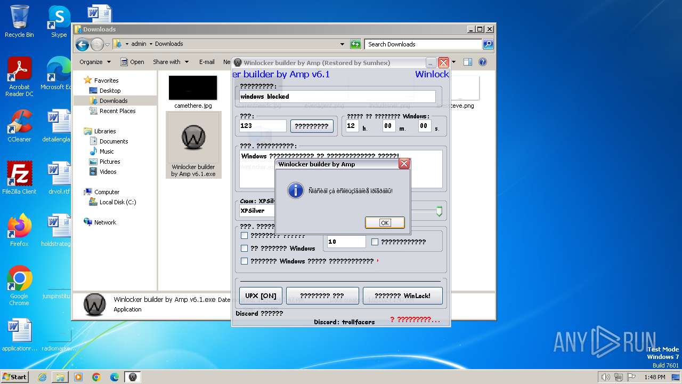Close the Winlocker builder message dialog
The image size is (682, 384).
pyautogui.click(x=404, y=164)
